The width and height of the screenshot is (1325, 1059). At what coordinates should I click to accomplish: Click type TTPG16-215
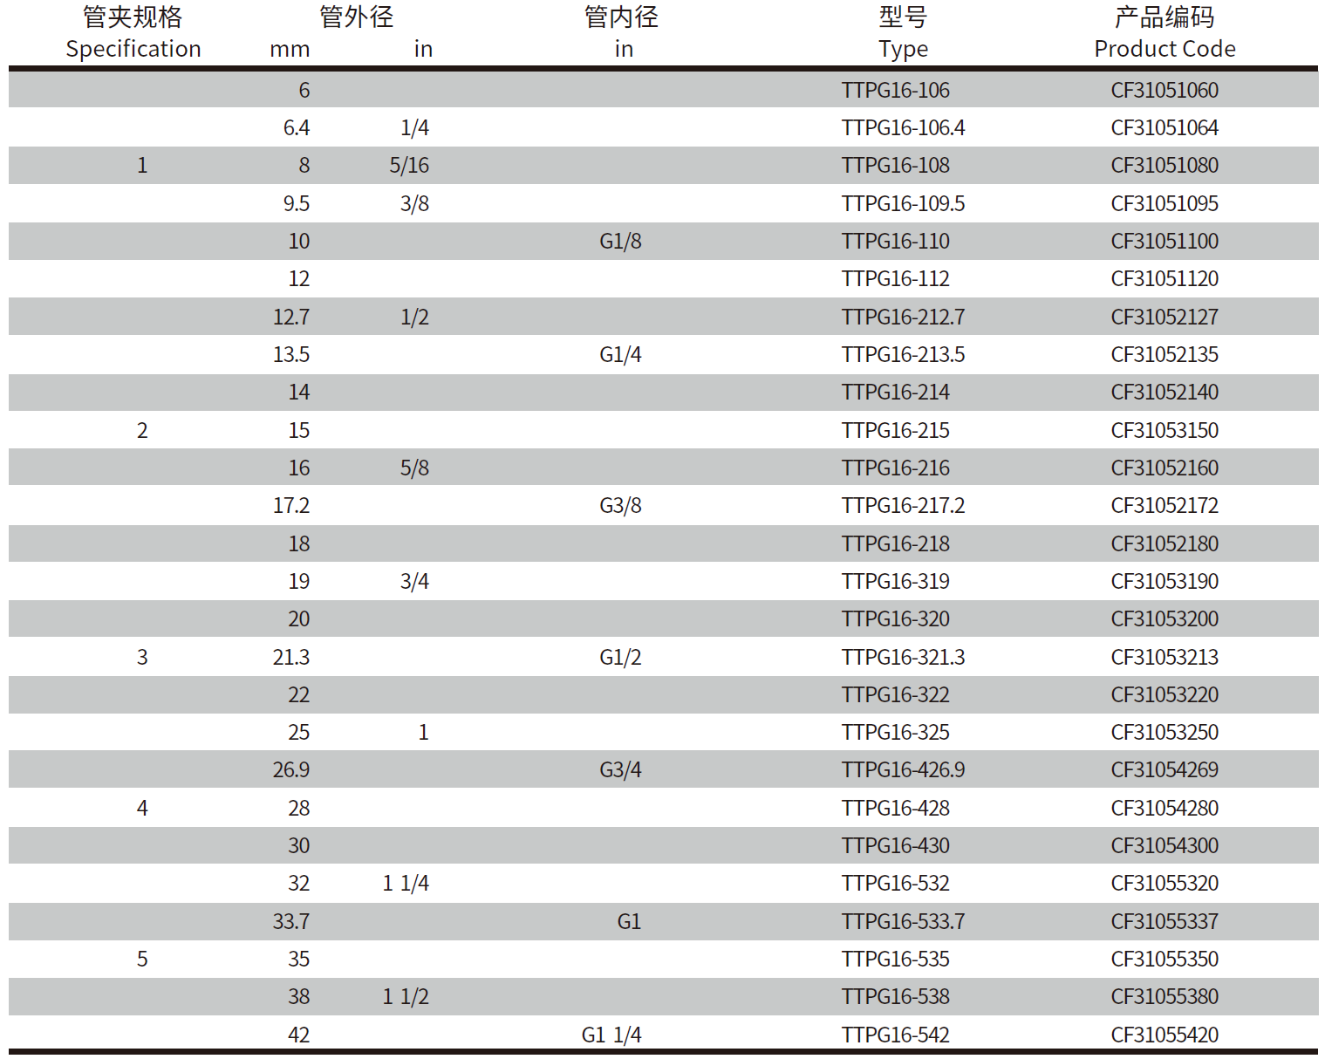coord(895,430)
